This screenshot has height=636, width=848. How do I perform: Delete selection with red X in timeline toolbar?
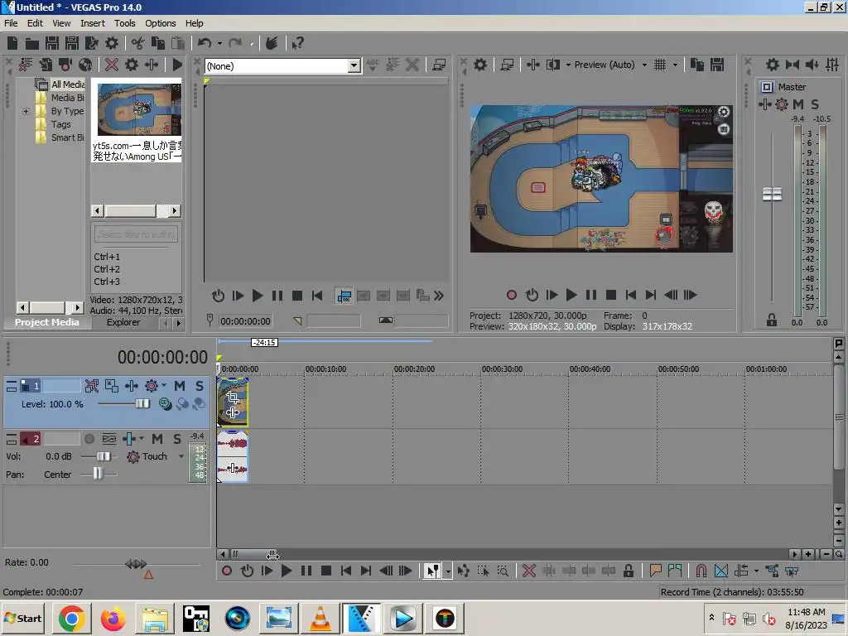pos(529,571)
